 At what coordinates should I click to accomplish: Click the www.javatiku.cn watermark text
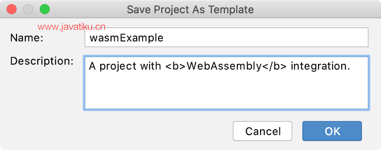point(71,27)
